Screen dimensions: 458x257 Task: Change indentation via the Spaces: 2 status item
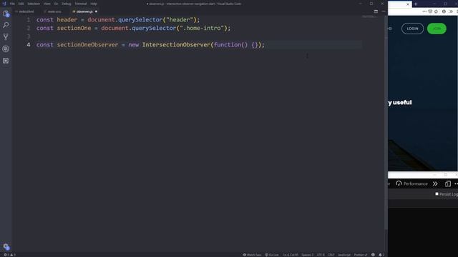click(307, 255)
